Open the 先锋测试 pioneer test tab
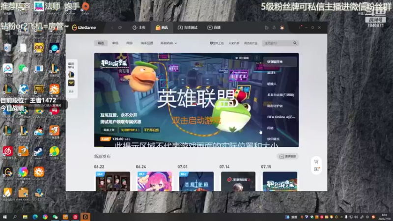The height and width of the screenshot is (221, 393). [x=188, y=28]
